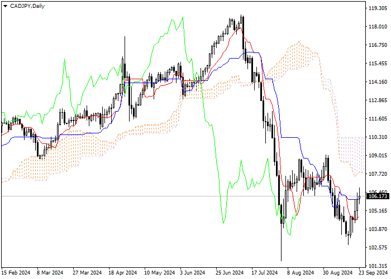Click price axis label 105.165
This screenshot has height=279, width=391.
coord(378,211)
